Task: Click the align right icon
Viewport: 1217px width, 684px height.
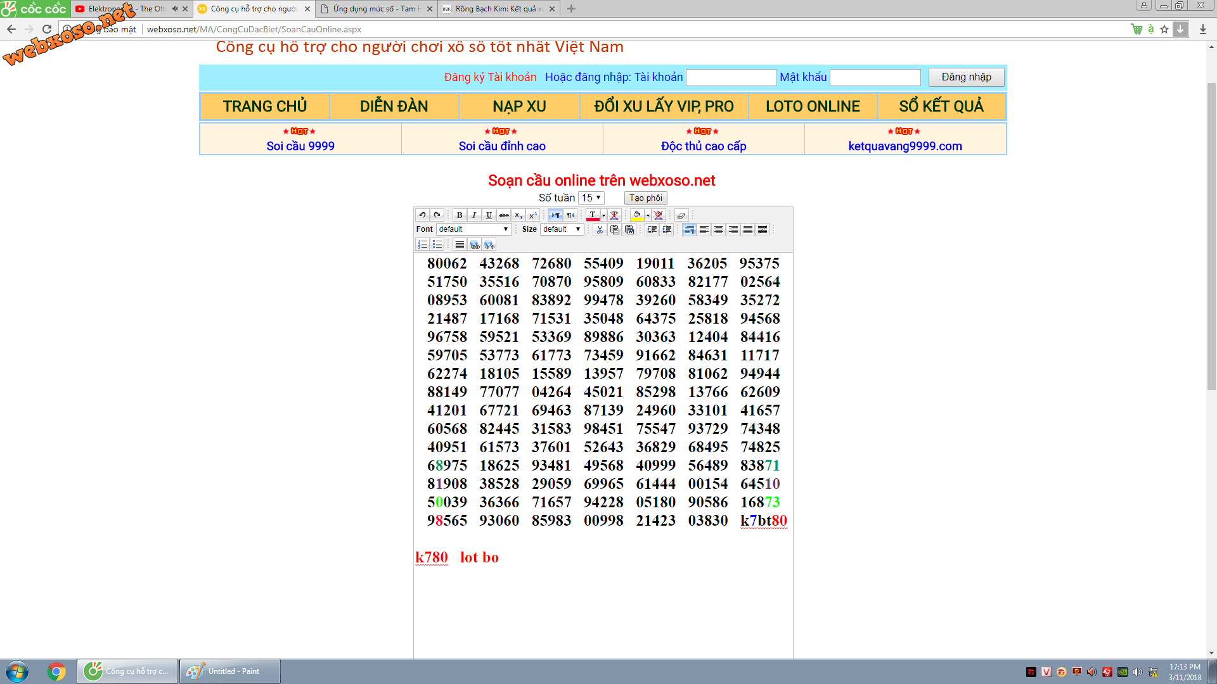Action: 733,229
